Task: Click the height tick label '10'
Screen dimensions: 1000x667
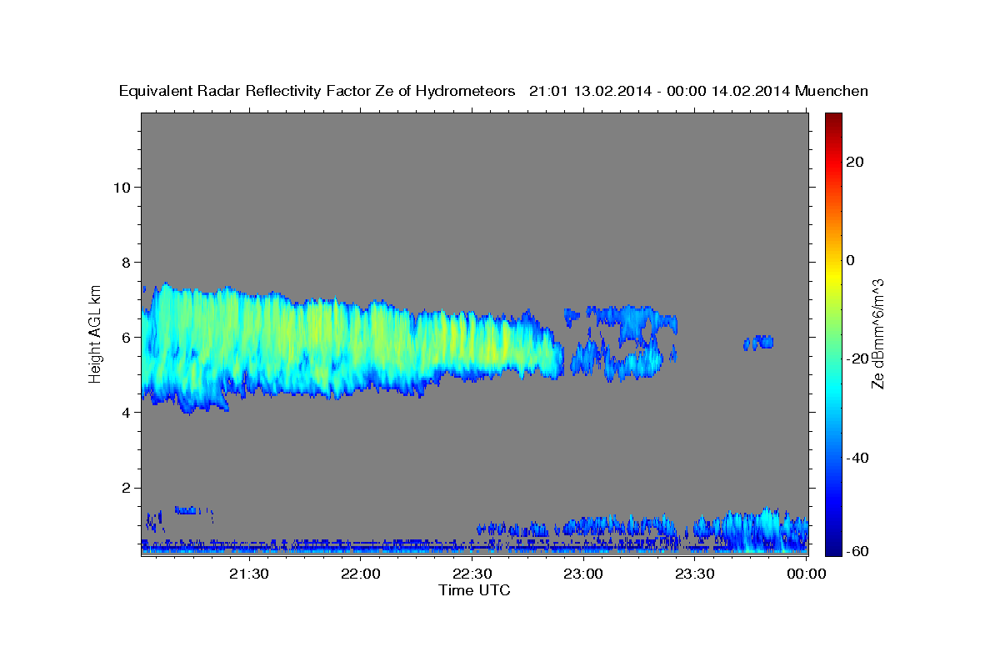Action: tap(121, 188)
